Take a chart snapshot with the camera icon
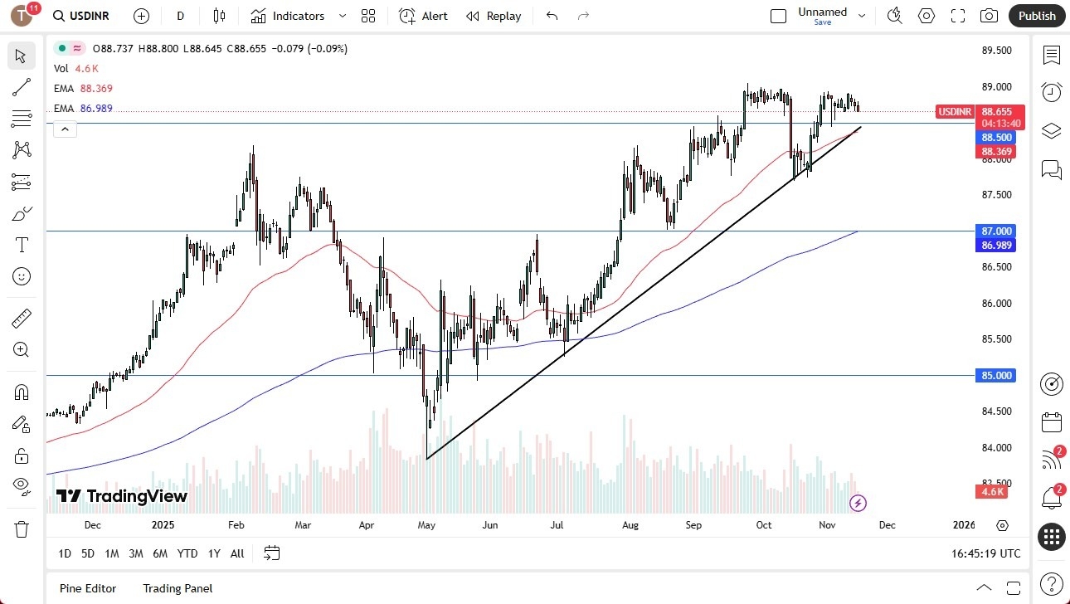This screenshot has height=604, width=1070. (989, 16)
